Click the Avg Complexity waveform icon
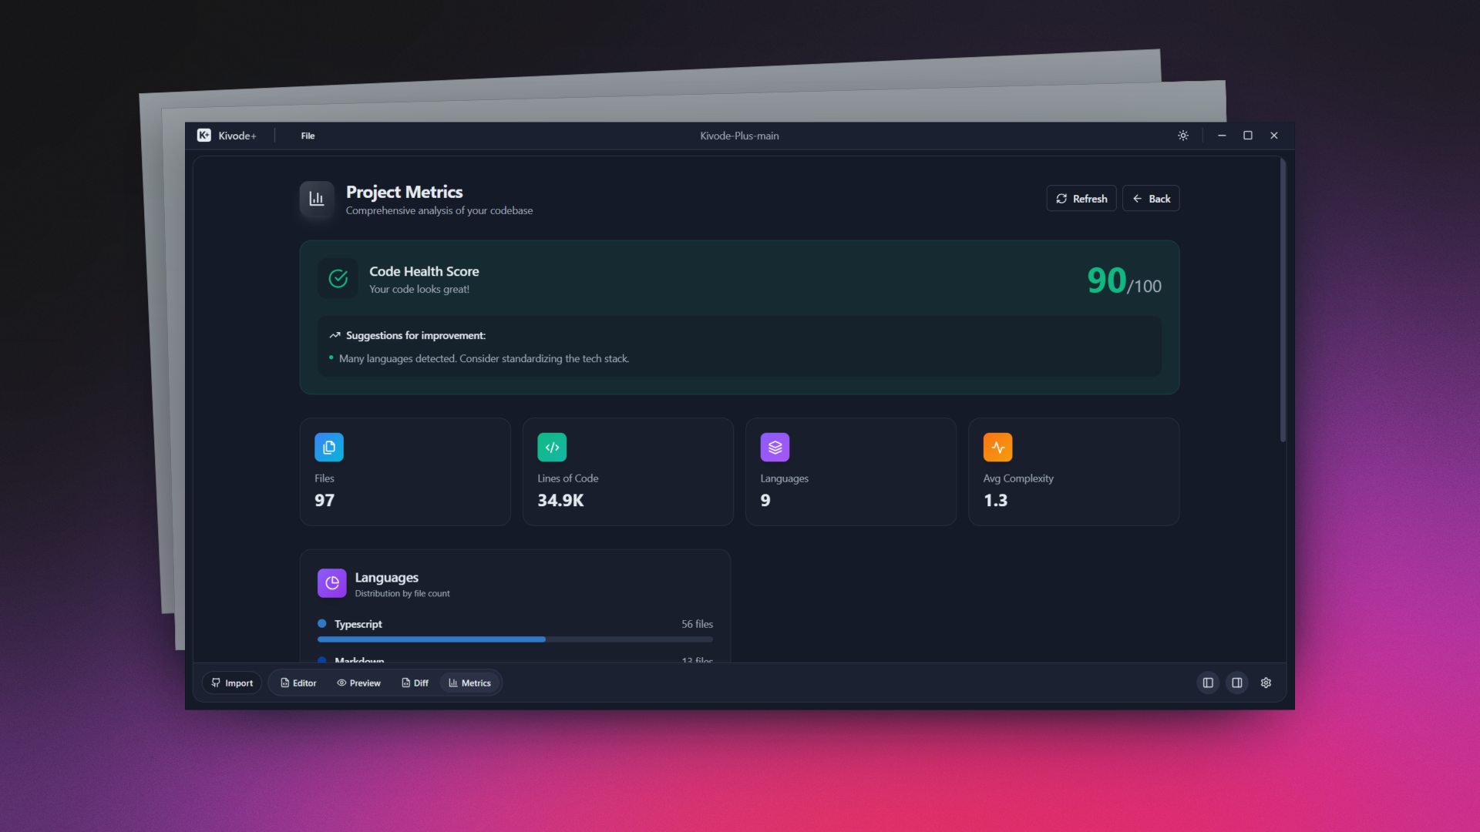The width and height of the screenshot is (1480, 832). (997, 447)
